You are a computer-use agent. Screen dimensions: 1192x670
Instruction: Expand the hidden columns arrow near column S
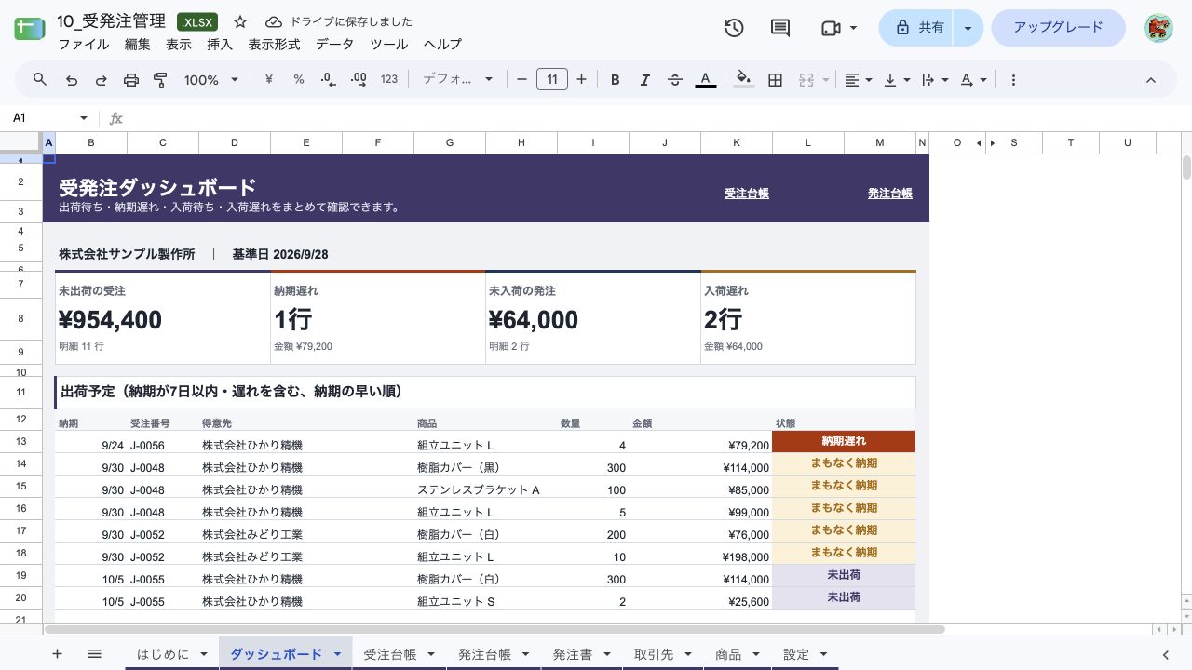992,142
